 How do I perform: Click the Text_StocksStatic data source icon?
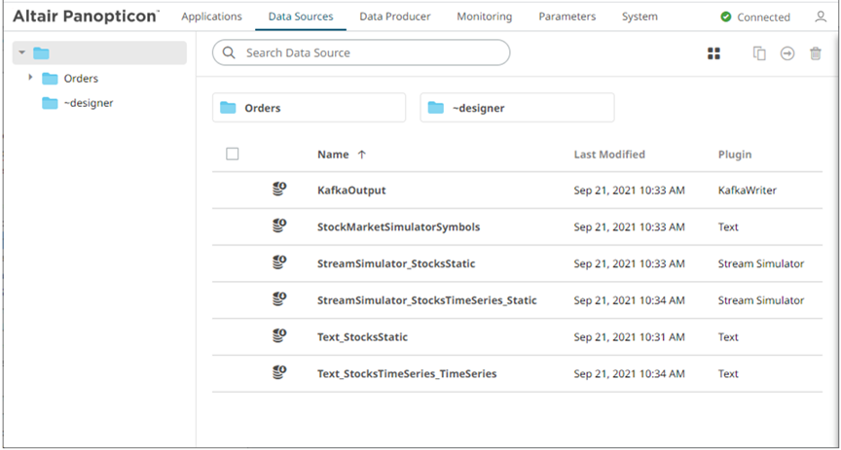click(x=279, y=336)
